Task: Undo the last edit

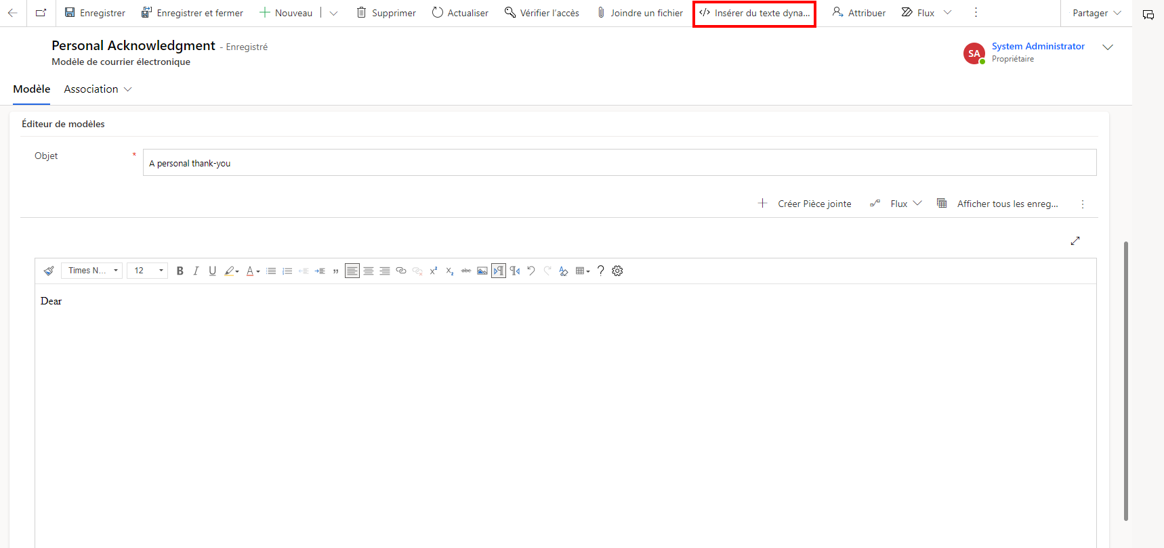Action: tap(531, 271)
